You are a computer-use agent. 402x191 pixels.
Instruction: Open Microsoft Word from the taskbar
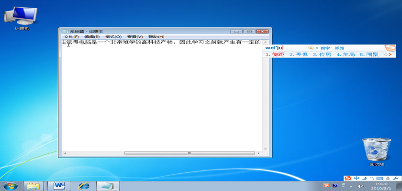59,185
